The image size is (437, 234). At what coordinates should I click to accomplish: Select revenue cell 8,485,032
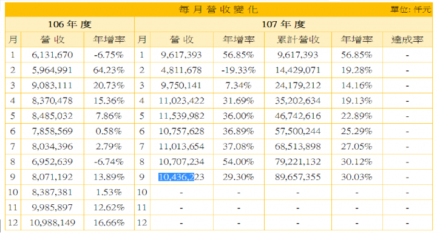[52, 116]
